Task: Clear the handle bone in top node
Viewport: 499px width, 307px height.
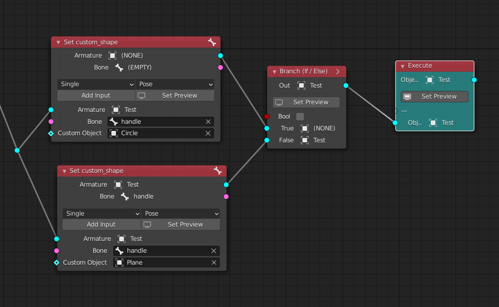Action: tap(208, 121)
